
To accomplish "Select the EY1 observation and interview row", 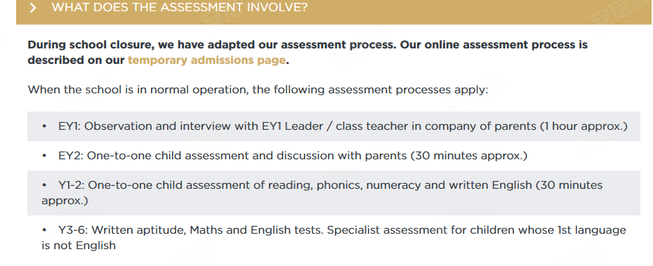I will coord(334,126).
